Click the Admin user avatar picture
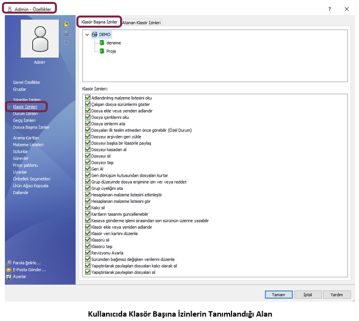This screenshot has height=321, width=359. click(x=40, y=40)
